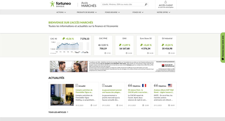
Task: Open the PRODUITS DE BOURSE menu
Action: (87, 12)
